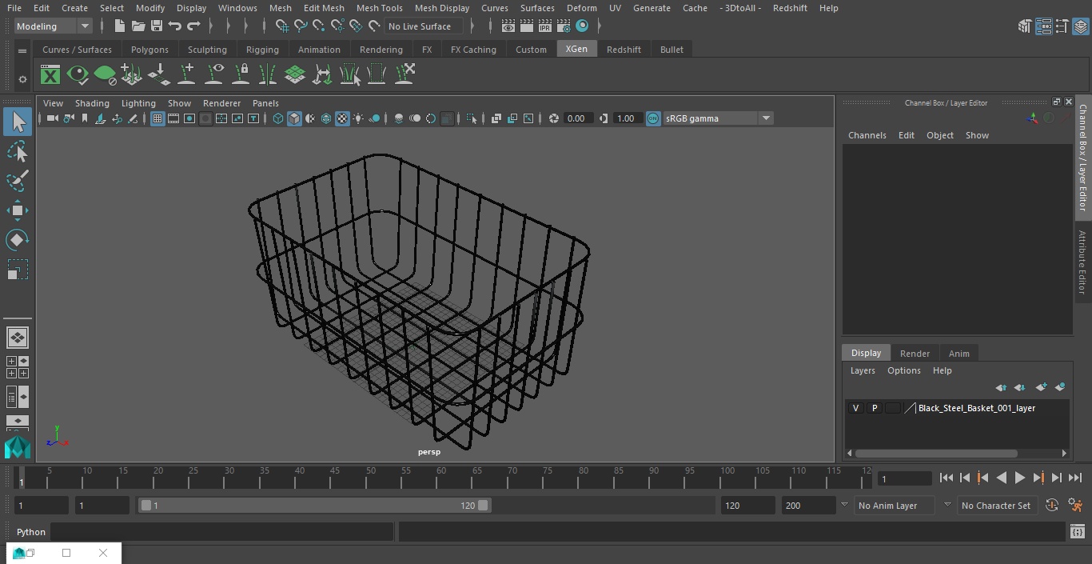Image resolution: width=1092 pixels, height=564 pixels.
Task: Toggle smooth shade all cube icon
Action: click(294, 118)
